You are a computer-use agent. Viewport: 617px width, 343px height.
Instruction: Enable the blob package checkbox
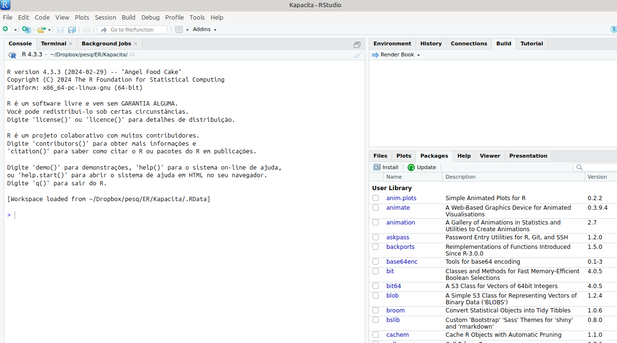click(x=376, y=296)
